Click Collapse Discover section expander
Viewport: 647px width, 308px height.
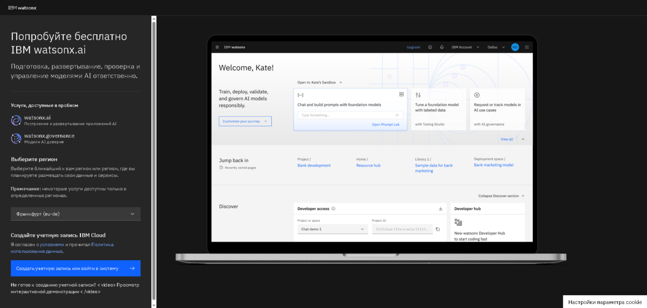(501, 196)
